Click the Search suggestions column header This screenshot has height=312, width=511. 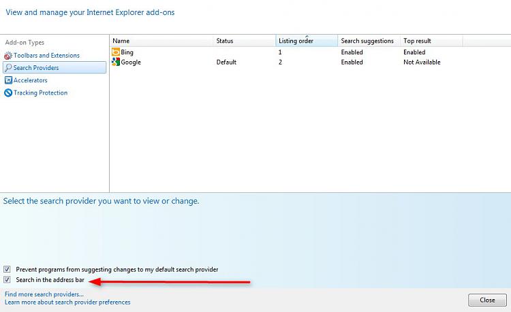[x=369, y=41]
